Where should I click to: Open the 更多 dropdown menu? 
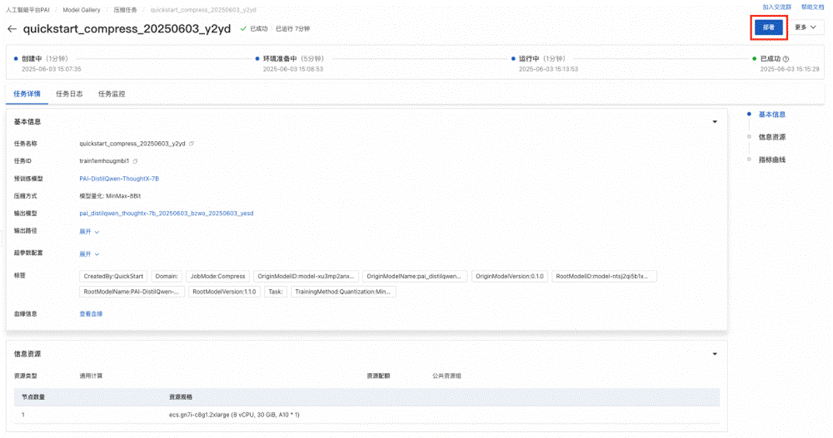point(806,27)
